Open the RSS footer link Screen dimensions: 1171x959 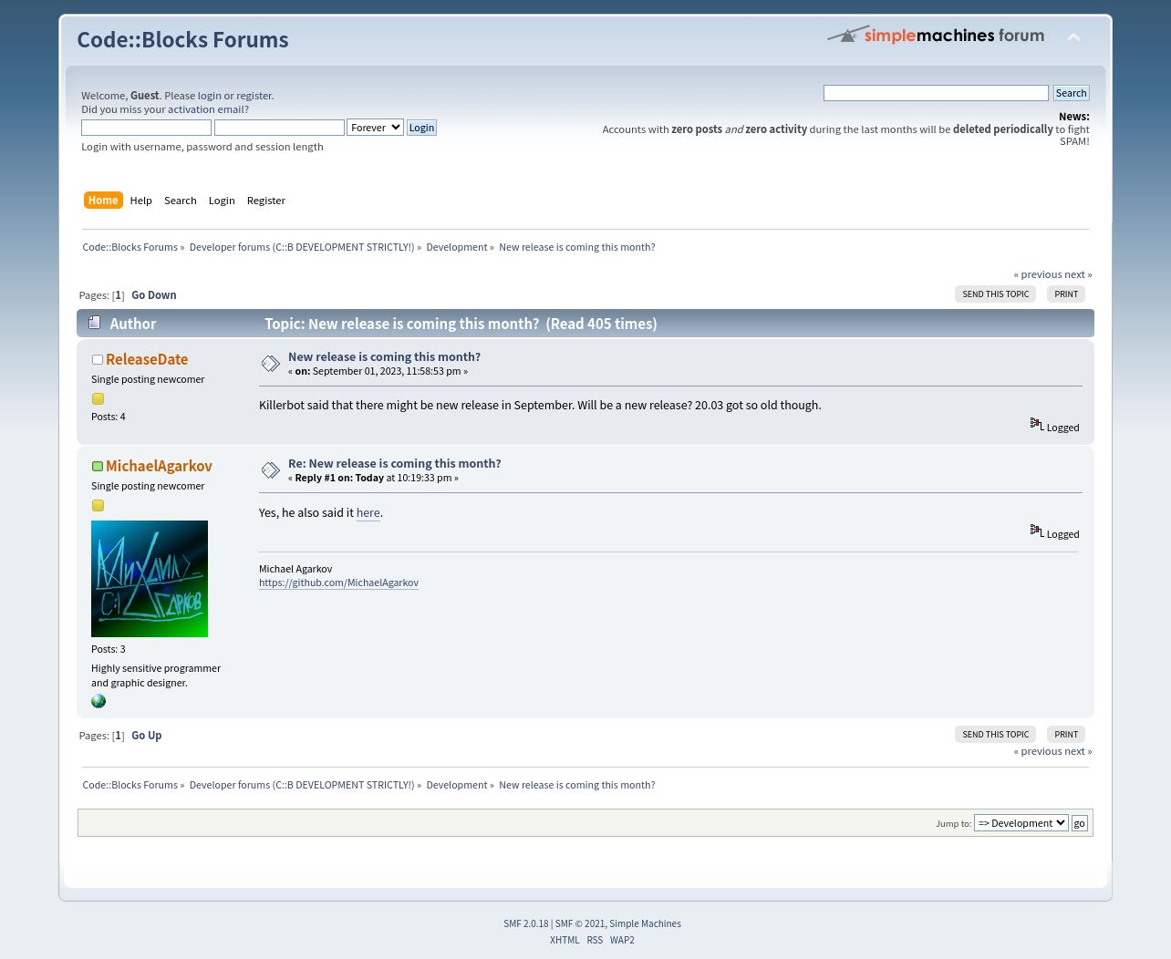coord(595,940)
